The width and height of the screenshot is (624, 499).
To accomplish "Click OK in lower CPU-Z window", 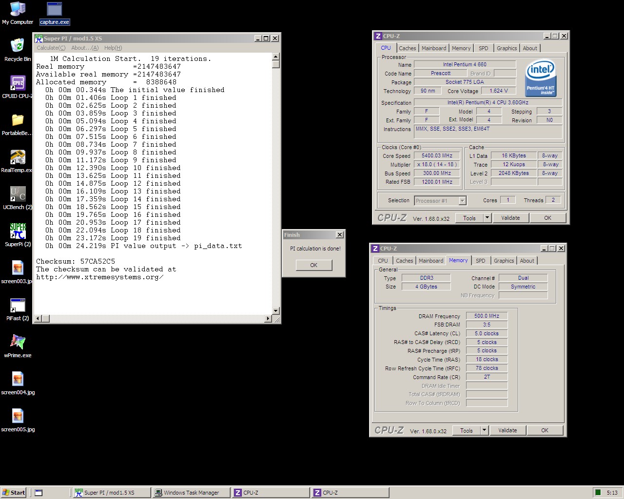I will (545, 430).
